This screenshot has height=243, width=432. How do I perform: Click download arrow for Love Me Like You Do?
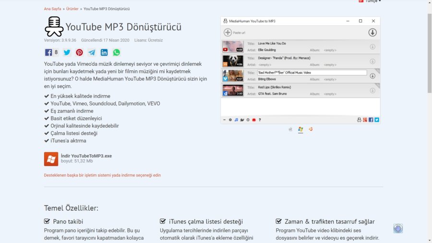pos(372,47)
